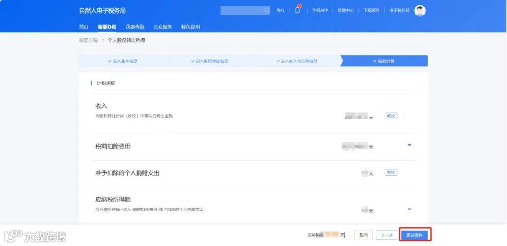The image size is (507, 246).
Task: Click 修改 button for 收入
Action: click(391, 116)
